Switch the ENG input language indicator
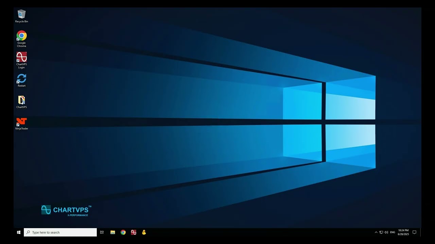435x244 pixels. click(x=393, y=232)
